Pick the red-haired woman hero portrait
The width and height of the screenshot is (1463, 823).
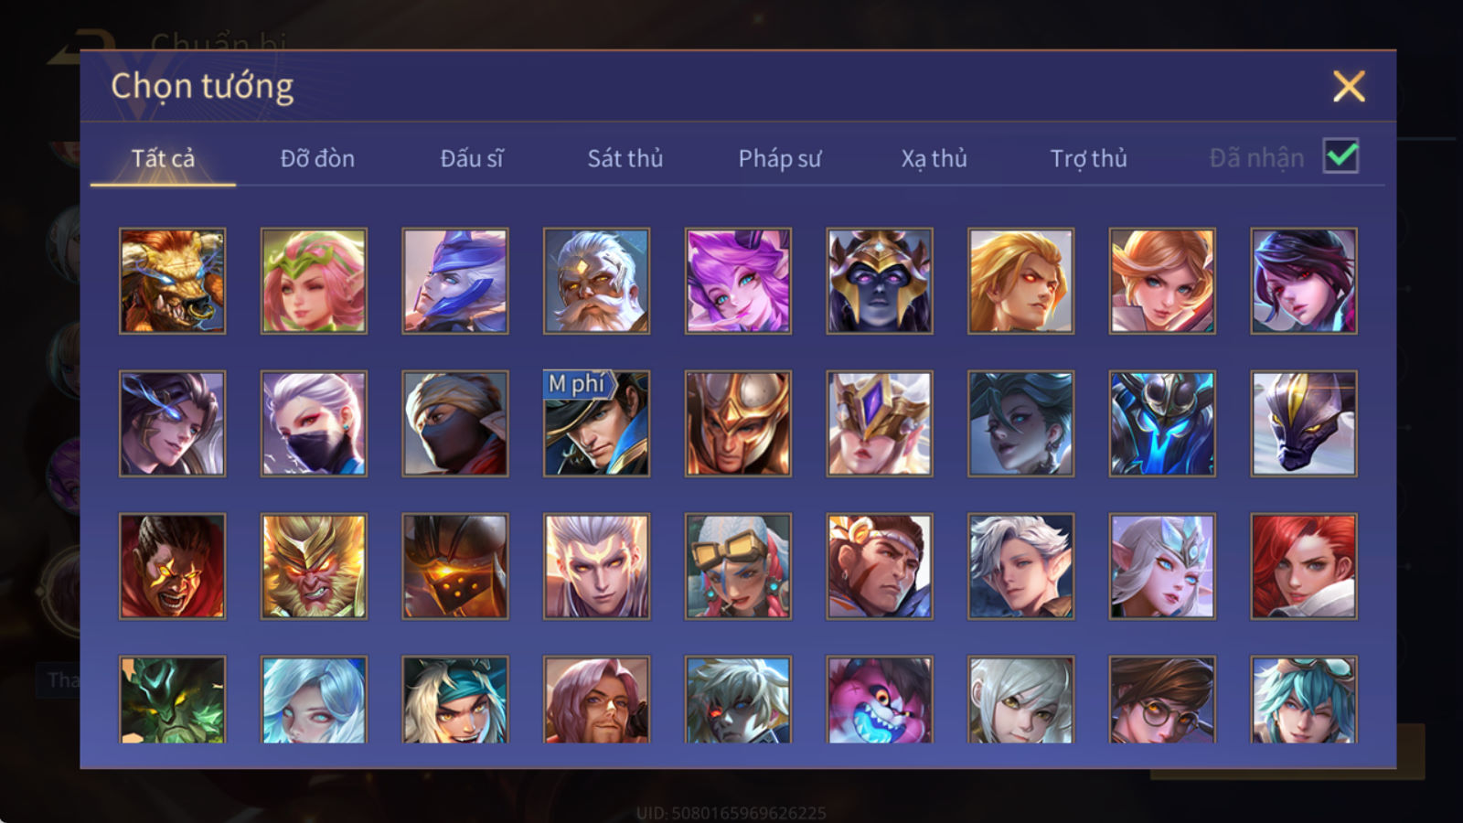pos(1304,566)
